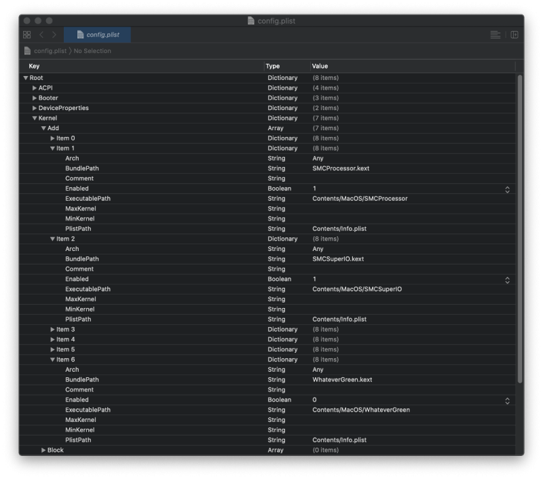Select the DeviceProperties key
The image size is (543, 479).
63,108
